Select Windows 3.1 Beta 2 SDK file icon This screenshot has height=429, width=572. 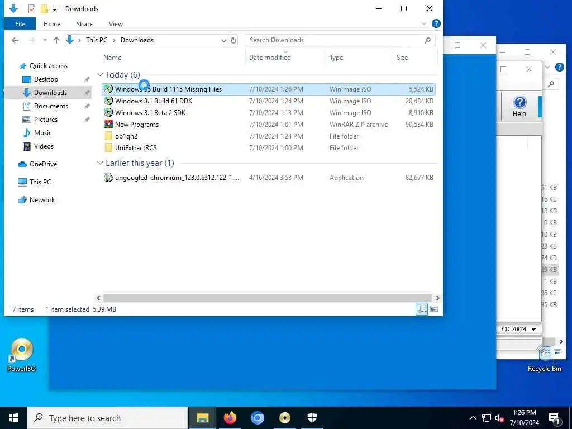tap(108, 113)
